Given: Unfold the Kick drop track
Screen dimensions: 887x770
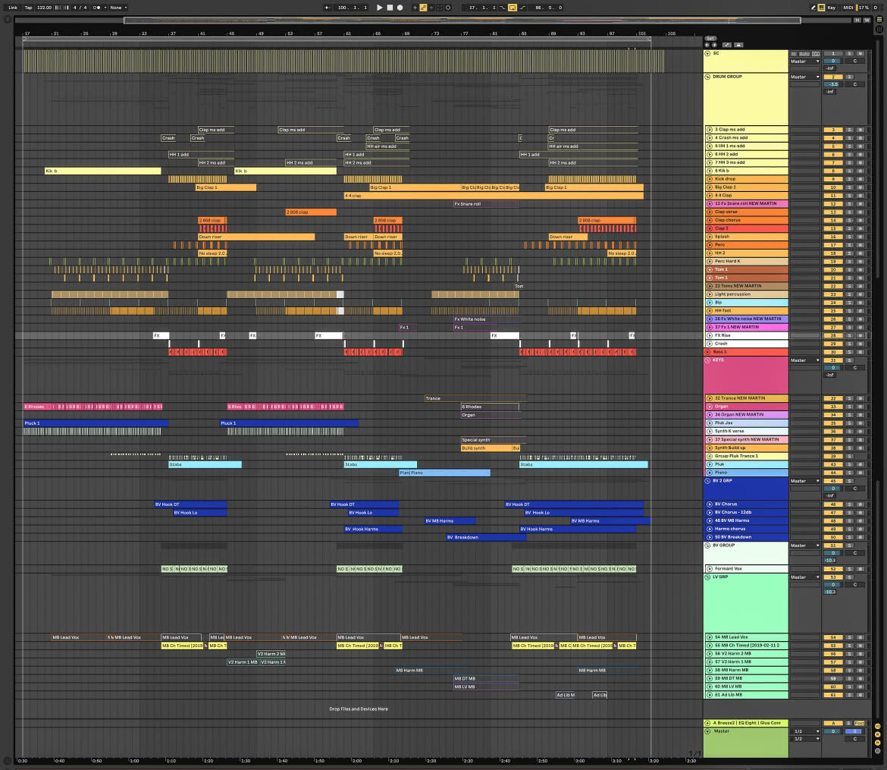Looking at the screenshot, I should pyautogui.click(x=710, y=179).
